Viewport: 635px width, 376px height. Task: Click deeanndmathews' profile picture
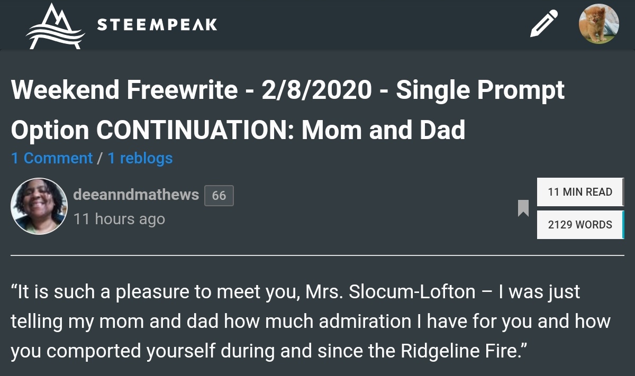coord(39,206)
